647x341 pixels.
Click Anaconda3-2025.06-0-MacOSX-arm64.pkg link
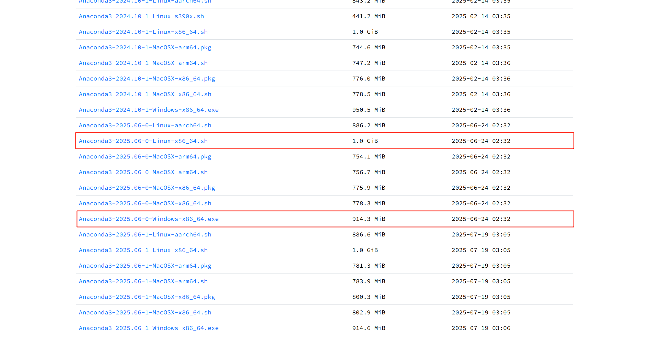145,157
